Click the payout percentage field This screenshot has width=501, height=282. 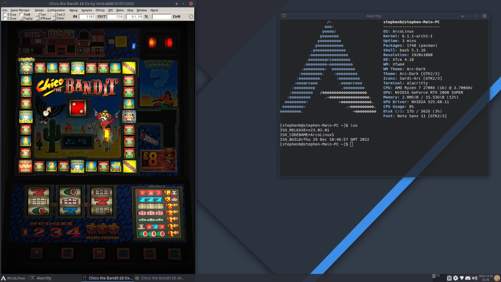click(134, 17)
